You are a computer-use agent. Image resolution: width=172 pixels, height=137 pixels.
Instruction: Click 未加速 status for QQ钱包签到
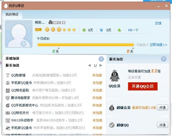click(97, 90)
